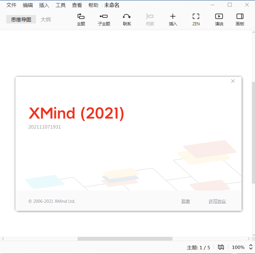Minimize the XMind window
Screen dimensions: 255x254
point(212,5)
